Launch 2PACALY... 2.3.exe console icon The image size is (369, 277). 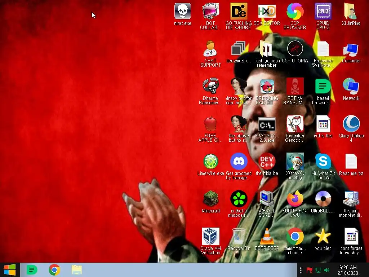click(x=267, y=124)
